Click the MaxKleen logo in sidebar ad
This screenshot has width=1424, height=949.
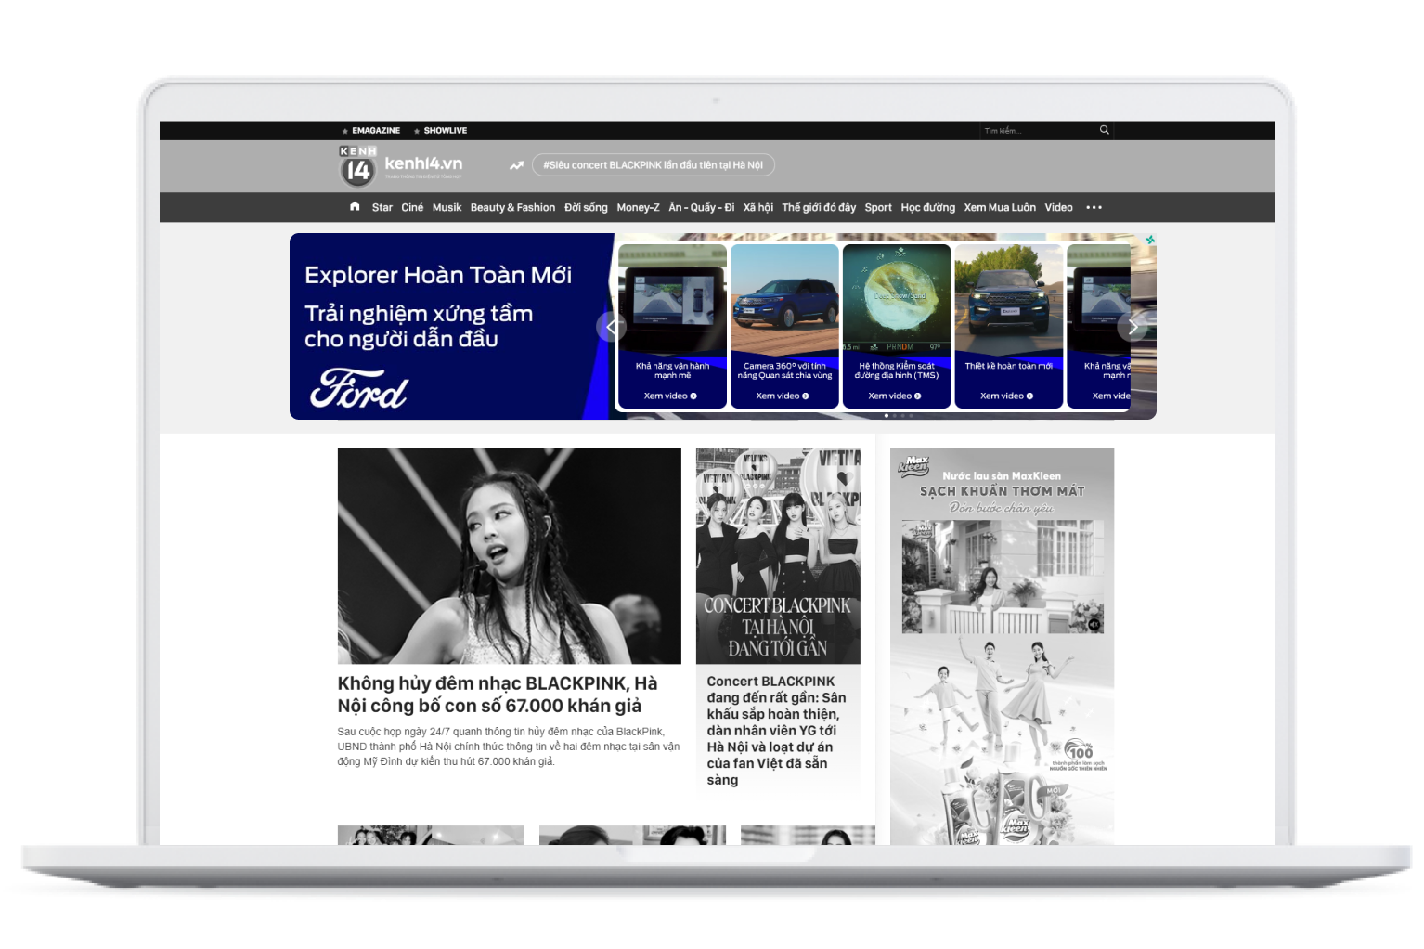click(913, 465)
